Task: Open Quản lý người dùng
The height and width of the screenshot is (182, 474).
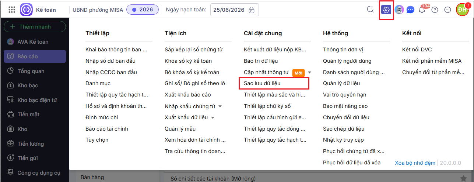Action: (x=347, y=61)
